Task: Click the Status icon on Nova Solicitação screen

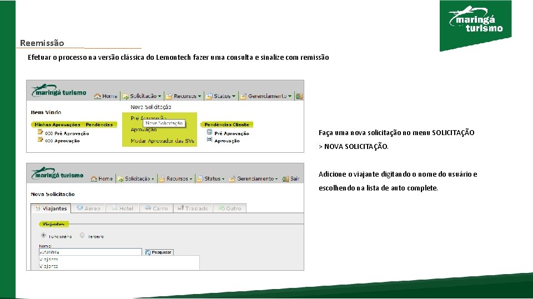Action: pos(200,179)
